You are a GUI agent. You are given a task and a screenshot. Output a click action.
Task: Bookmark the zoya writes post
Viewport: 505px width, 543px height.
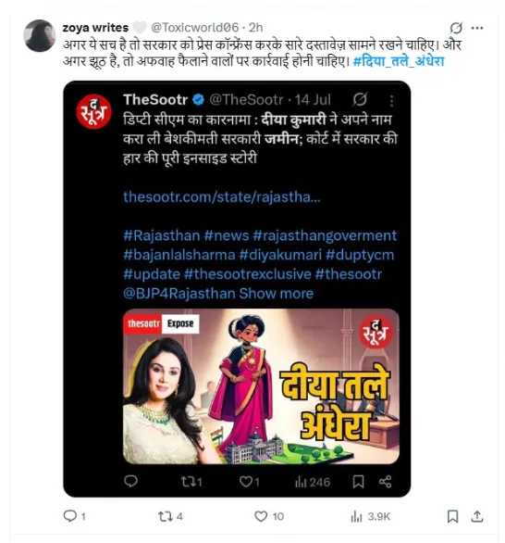pos(452,516)
